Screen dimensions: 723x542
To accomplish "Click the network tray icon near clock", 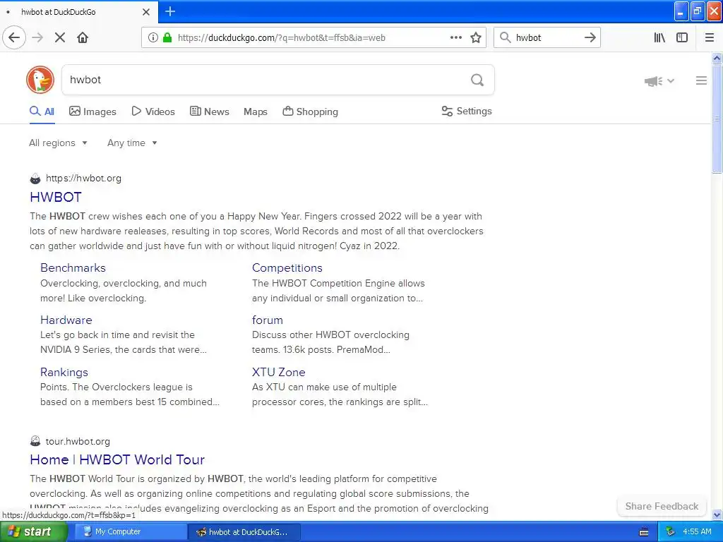I will (x=670, y=532).
